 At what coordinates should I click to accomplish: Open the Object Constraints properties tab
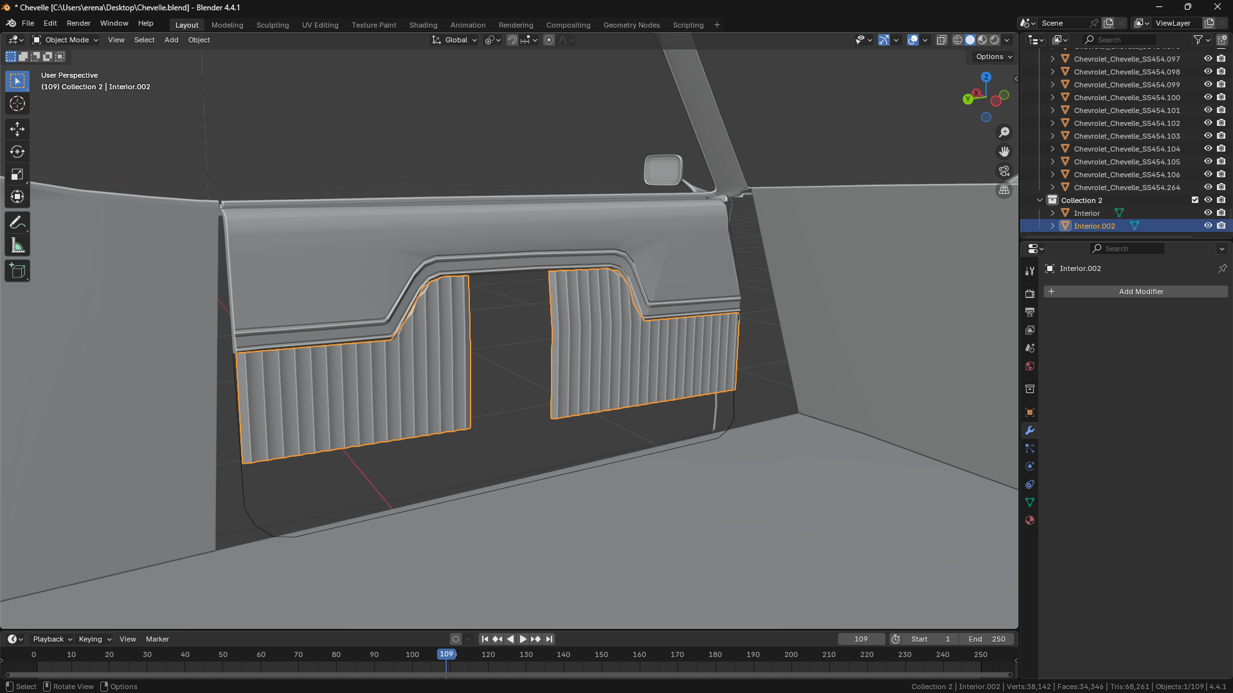1030,484
